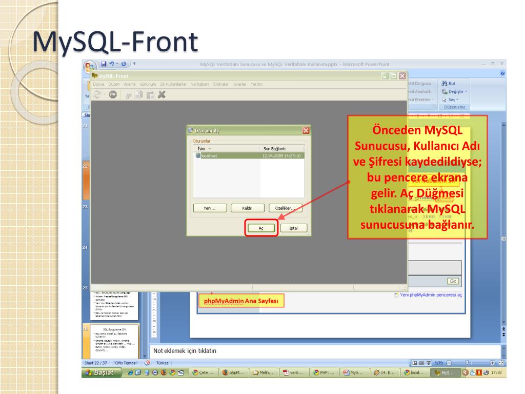Select slide 26 thumbnail 'SQL Sorgulama Dili'

(x=114, y=341)
